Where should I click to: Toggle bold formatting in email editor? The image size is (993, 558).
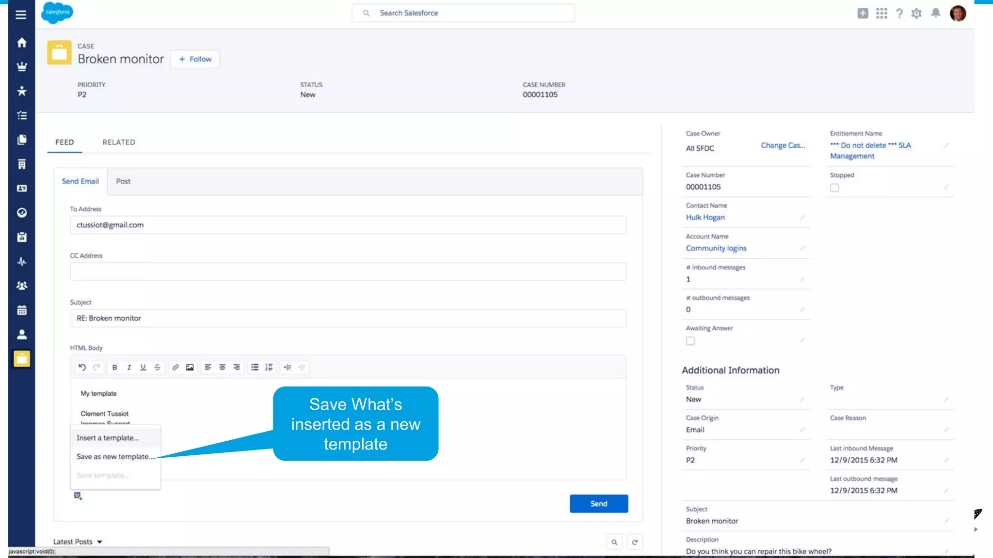tap(114, 367)
